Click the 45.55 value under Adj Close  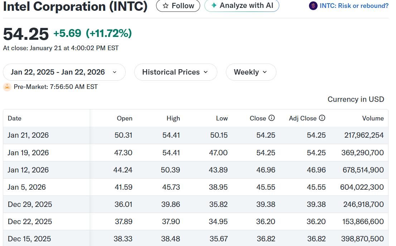pos(316,187)
